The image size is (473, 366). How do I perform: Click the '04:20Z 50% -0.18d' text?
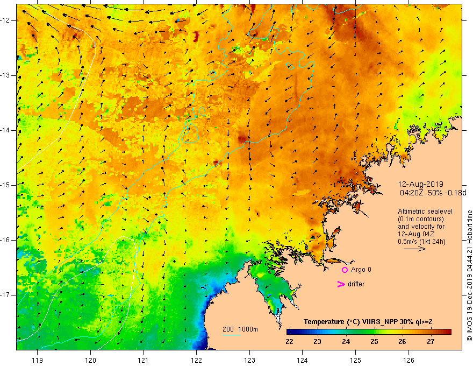point(433,193)
